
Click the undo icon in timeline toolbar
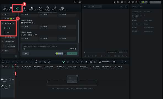[13, 62]
